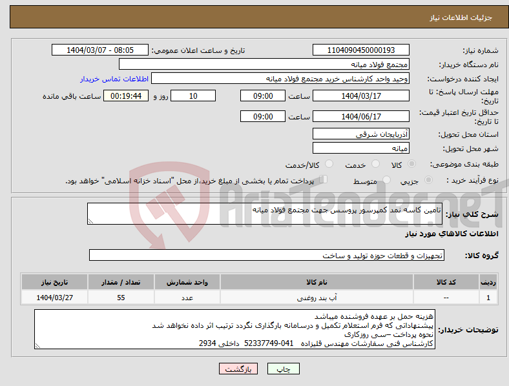This screenshot has height=386, width=509.
Task: Click the کد کالا column header
Action: tap(446, 282)
